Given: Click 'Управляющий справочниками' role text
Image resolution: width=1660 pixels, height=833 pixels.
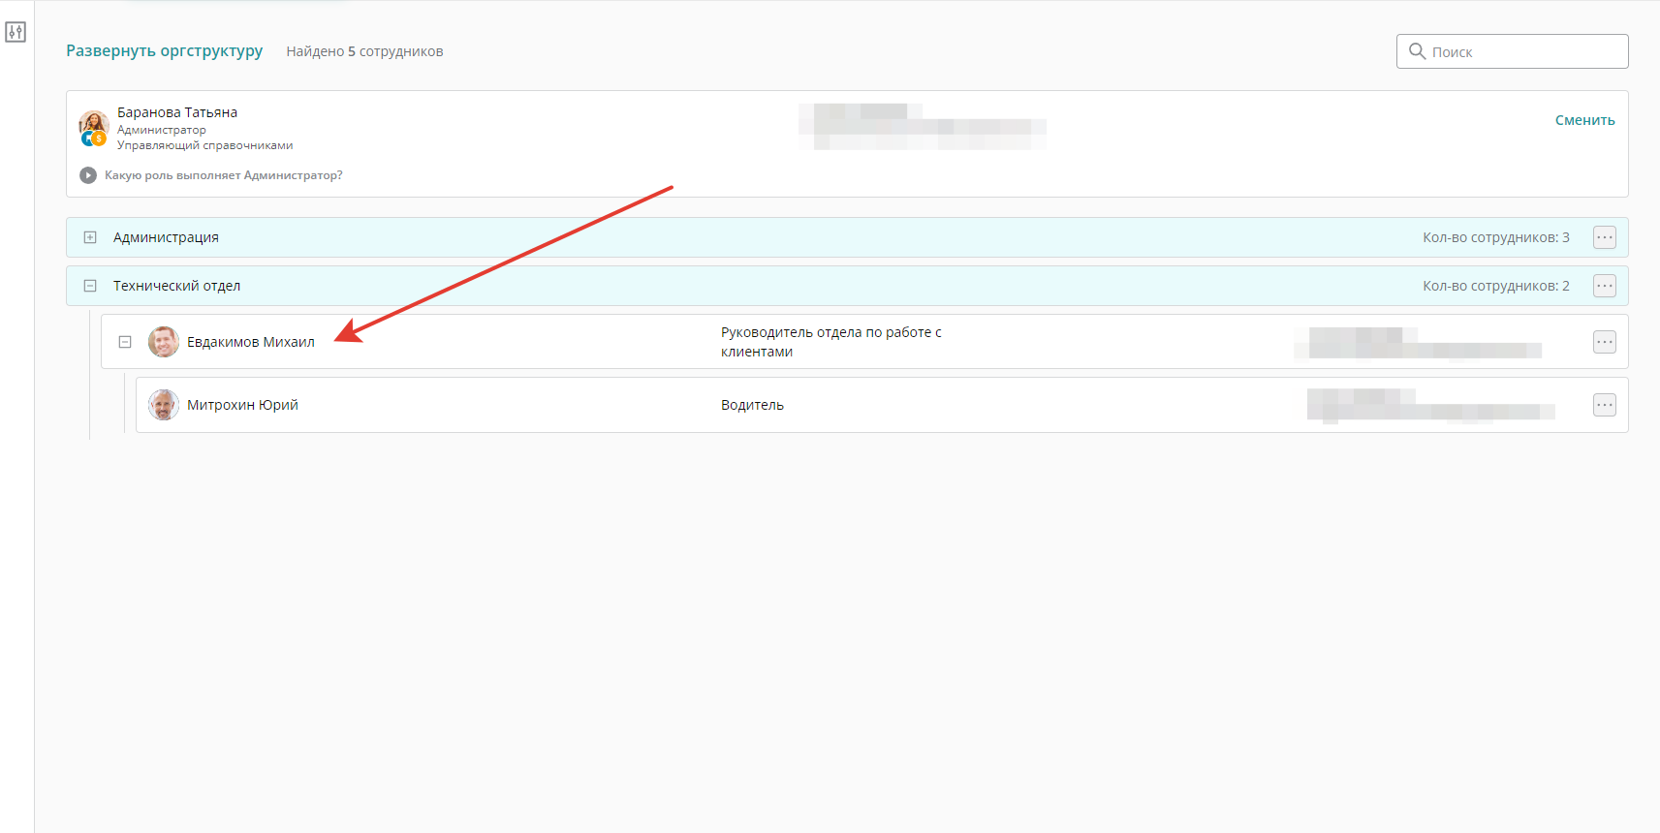Looking at the screenshot, I should point(204,145).
